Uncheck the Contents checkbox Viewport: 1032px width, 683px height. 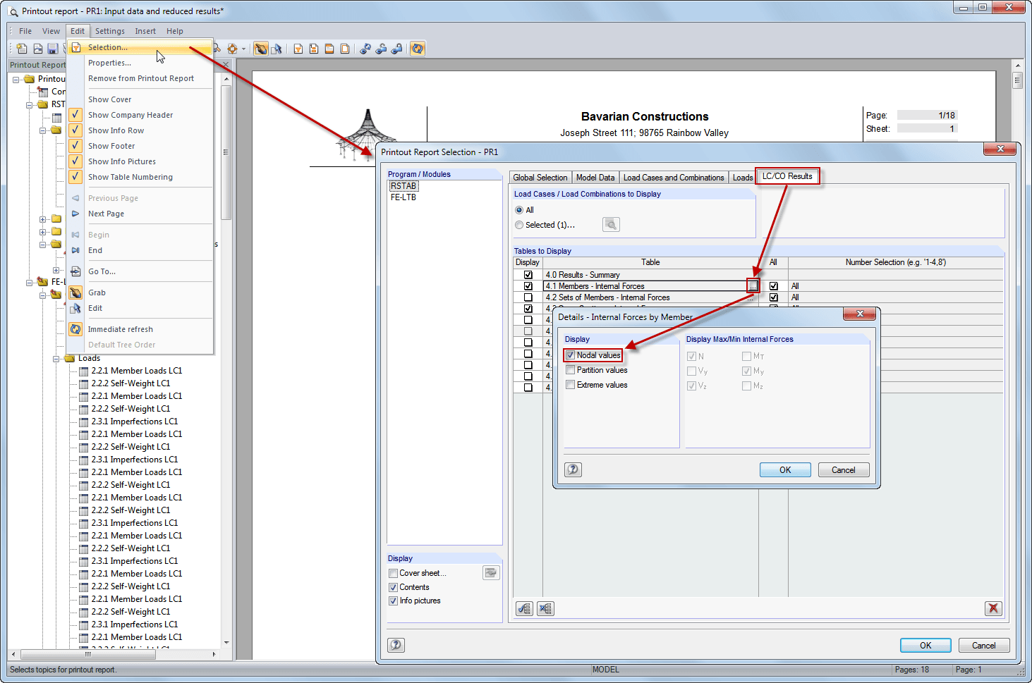tap(393, 587)
